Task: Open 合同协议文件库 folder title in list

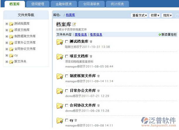Action: tap(83, 105)
